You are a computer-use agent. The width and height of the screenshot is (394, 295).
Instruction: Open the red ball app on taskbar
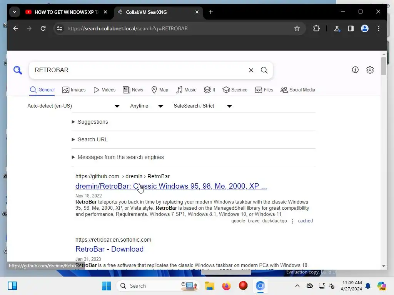(x=243, y=286)
